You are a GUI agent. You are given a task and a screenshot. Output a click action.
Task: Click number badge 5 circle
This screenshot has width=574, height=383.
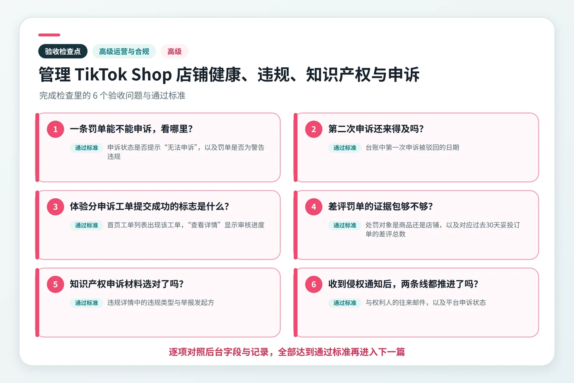[55, 284]
